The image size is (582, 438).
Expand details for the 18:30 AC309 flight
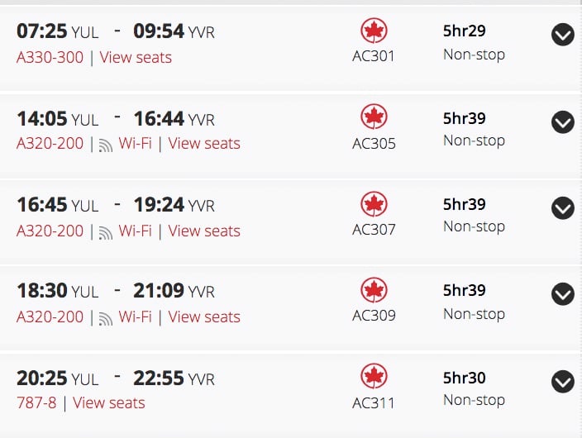563,294
